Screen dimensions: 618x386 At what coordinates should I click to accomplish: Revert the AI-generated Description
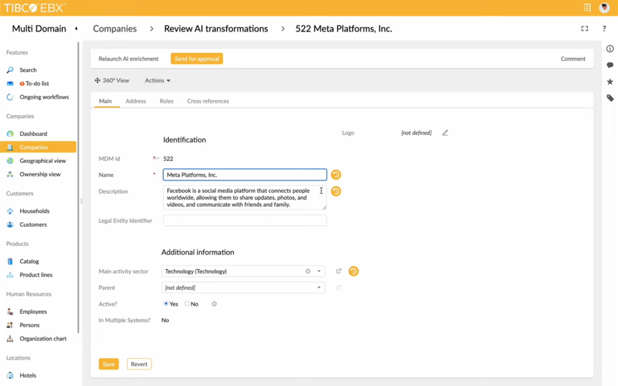tap(336, 191)
